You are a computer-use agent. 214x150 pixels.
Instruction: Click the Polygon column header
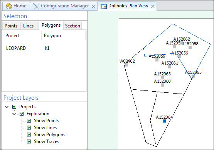tap(52, 36)
